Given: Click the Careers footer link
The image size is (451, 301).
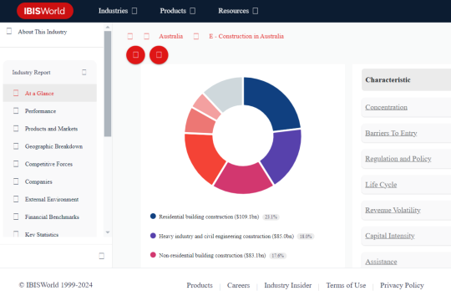Looking at the screenshot, I should (238, 285).
